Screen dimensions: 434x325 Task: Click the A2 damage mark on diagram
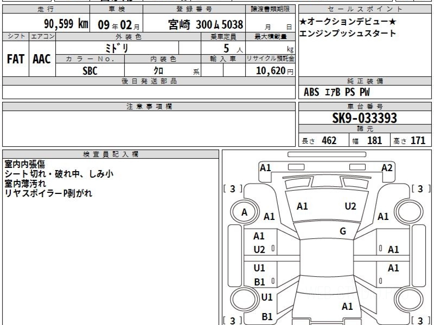tap(387, 168)
